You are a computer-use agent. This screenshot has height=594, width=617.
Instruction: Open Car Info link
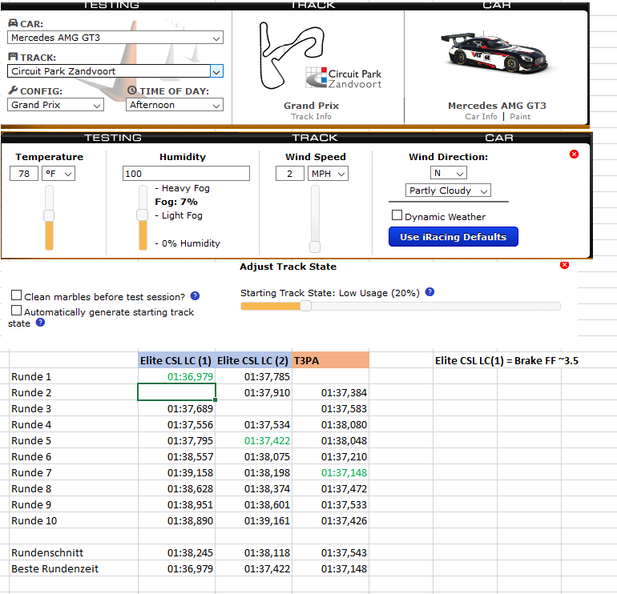click(x=481, y=117)
